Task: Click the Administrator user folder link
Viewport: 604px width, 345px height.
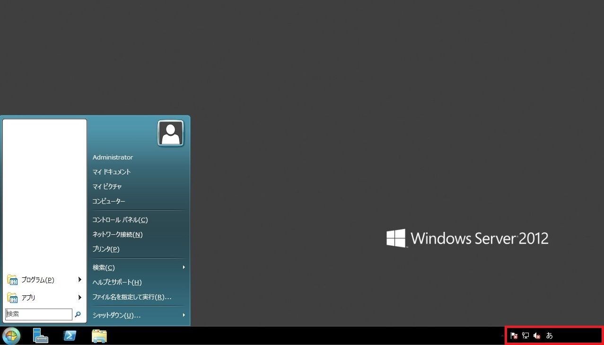Action: tap(113, 157)
